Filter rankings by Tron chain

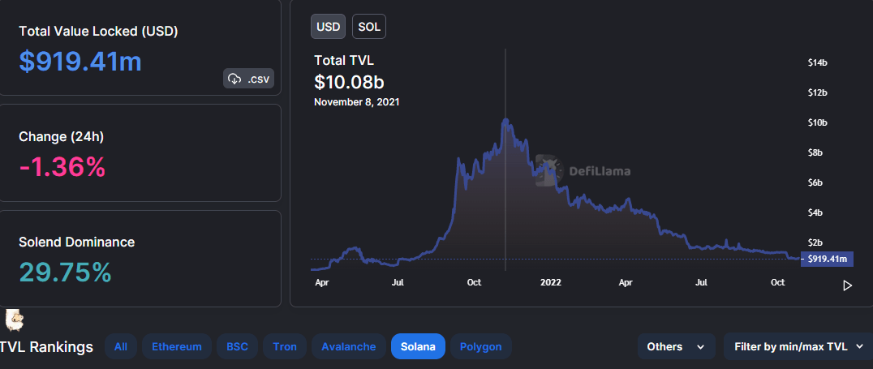click(285, 346)
